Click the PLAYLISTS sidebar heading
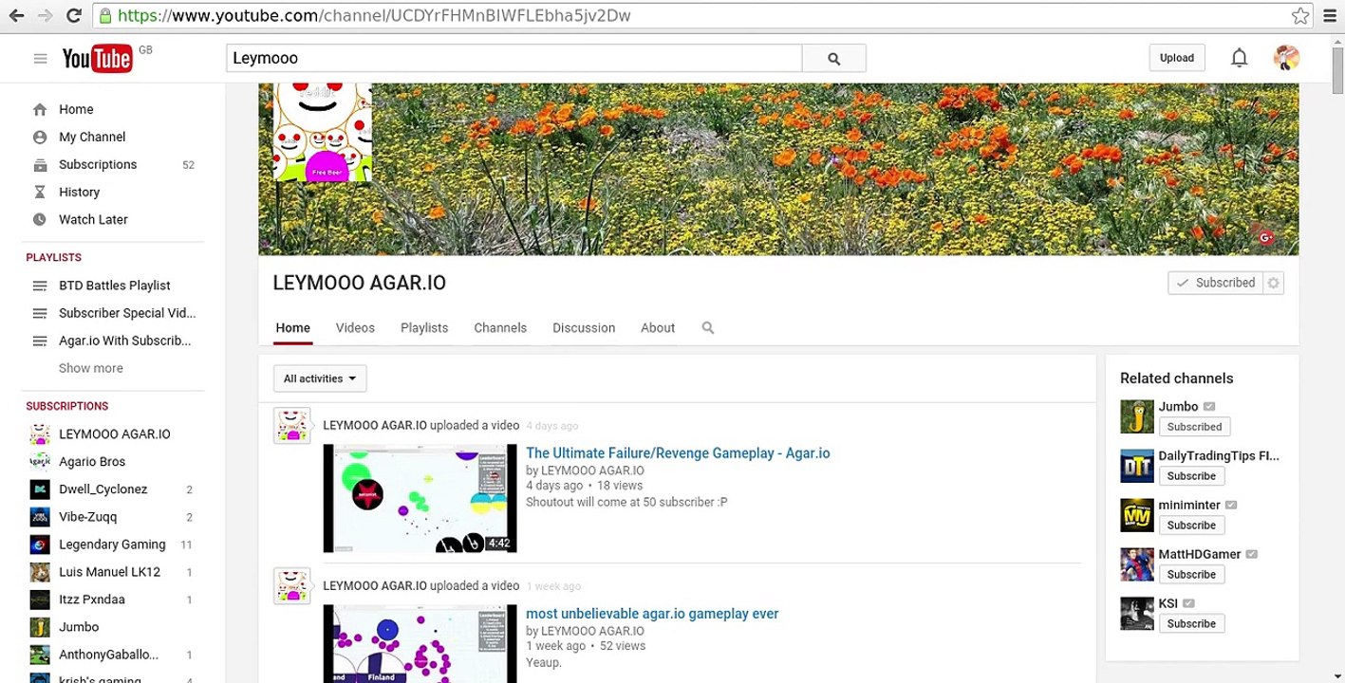Image resolution: width=1345 pixels, height=683 pixels. pos(53,258)
